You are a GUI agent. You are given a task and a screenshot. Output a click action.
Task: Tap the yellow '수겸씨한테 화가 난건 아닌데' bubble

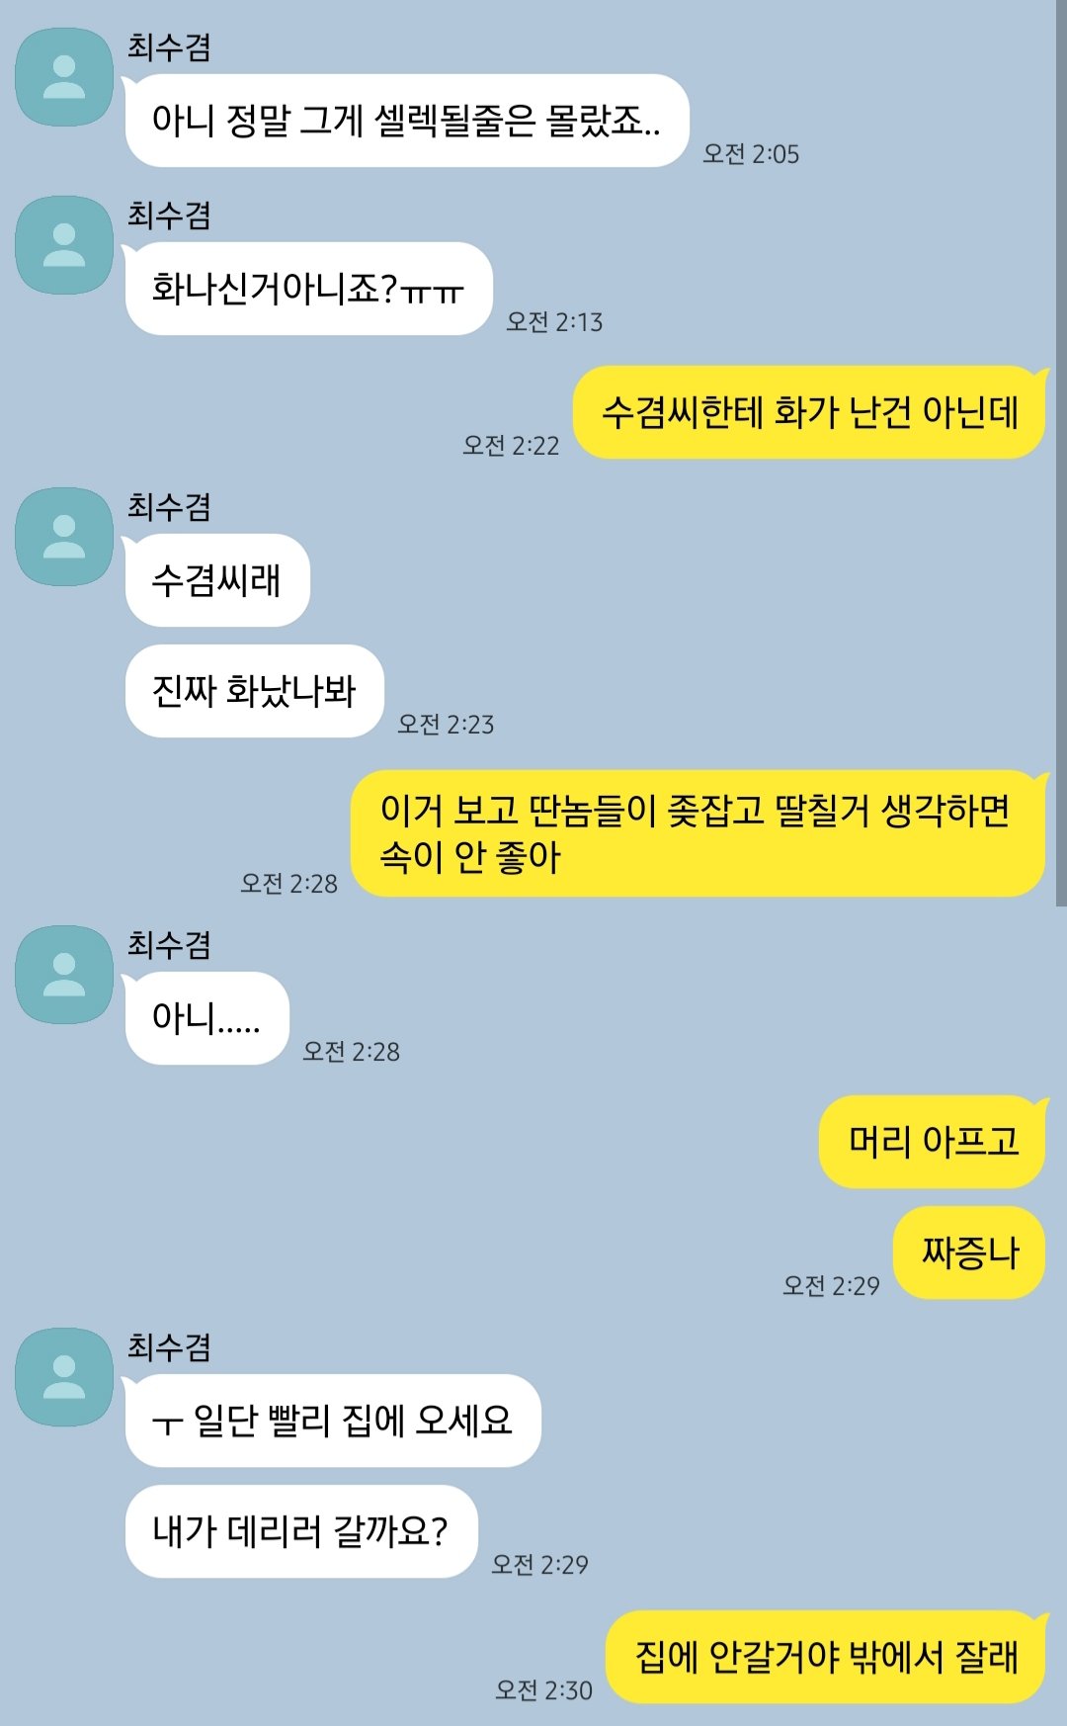click(x=809, y=412)
